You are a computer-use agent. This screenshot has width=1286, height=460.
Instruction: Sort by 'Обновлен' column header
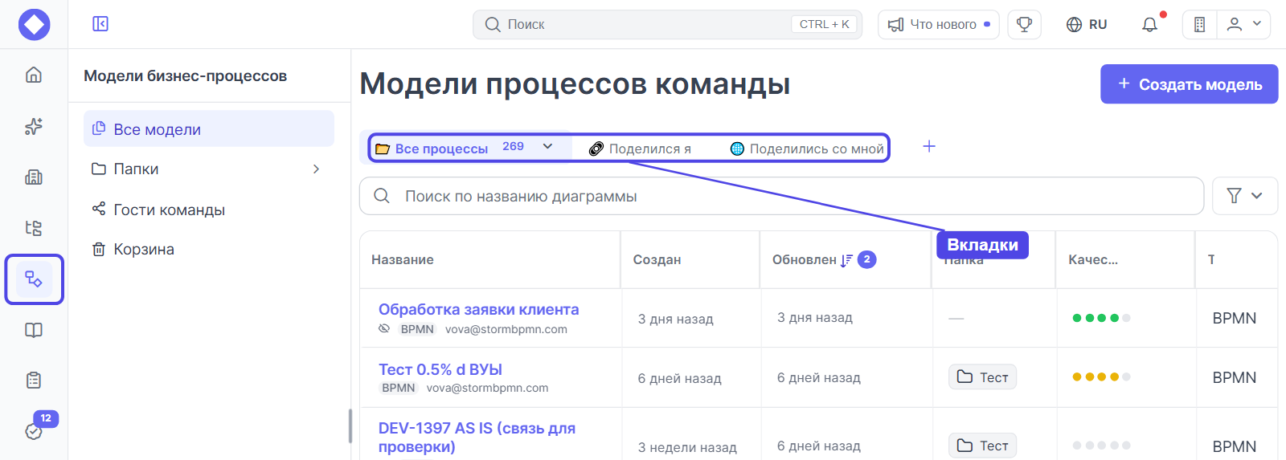coord(804,259)
